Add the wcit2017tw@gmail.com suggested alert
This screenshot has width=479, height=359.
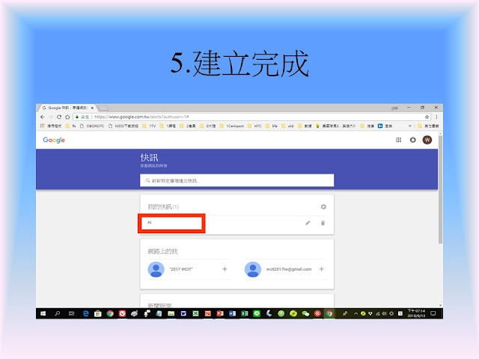click(x=321, y=269)
